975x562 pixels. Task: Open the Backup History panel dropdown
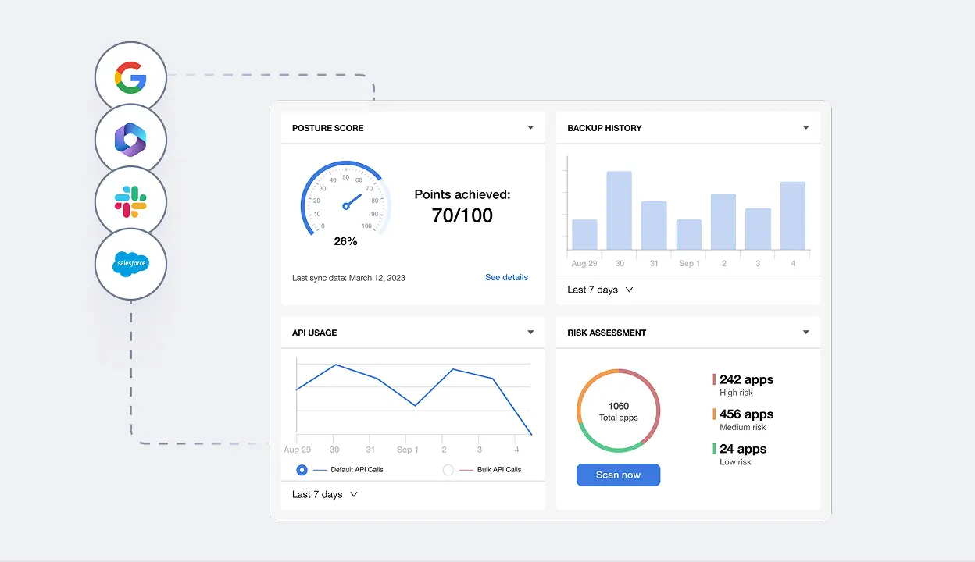click(x=805, y=127)
